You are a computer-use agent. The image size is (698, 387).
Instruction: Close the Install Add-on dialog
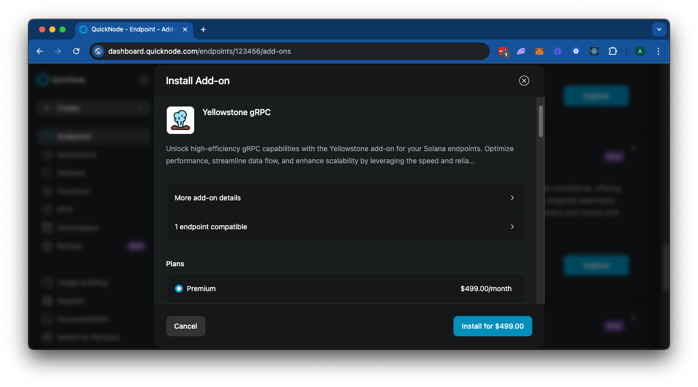(x=524, y=81)
